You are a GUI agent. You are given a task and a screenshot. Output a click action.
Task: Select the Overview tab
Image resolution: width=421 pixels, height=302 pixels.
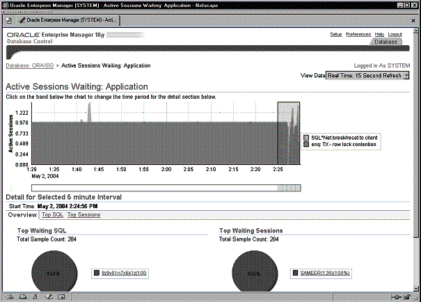[x=22, y=215]
